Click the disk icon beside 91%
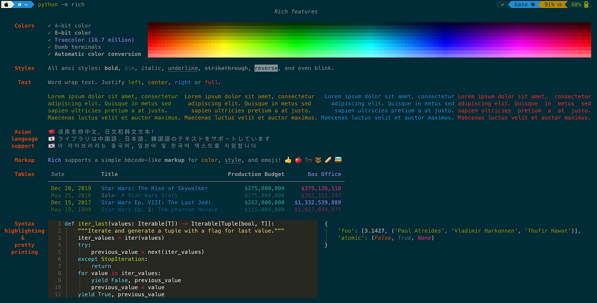The width and height of the screenshot is (597, 303). [560, 4]
